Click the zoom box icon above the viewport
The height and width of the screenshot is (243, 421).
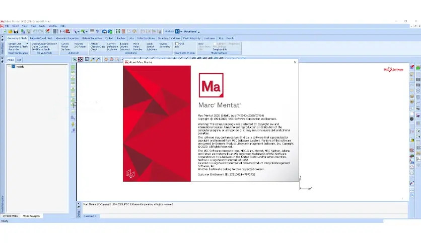pyautogui.click(x=87, y=59)
